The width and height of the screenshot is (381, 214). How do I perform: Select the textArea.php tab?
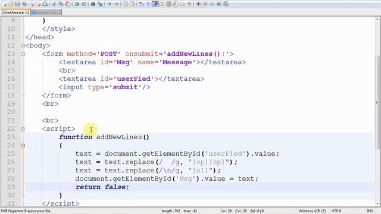[x=15, y=12]
